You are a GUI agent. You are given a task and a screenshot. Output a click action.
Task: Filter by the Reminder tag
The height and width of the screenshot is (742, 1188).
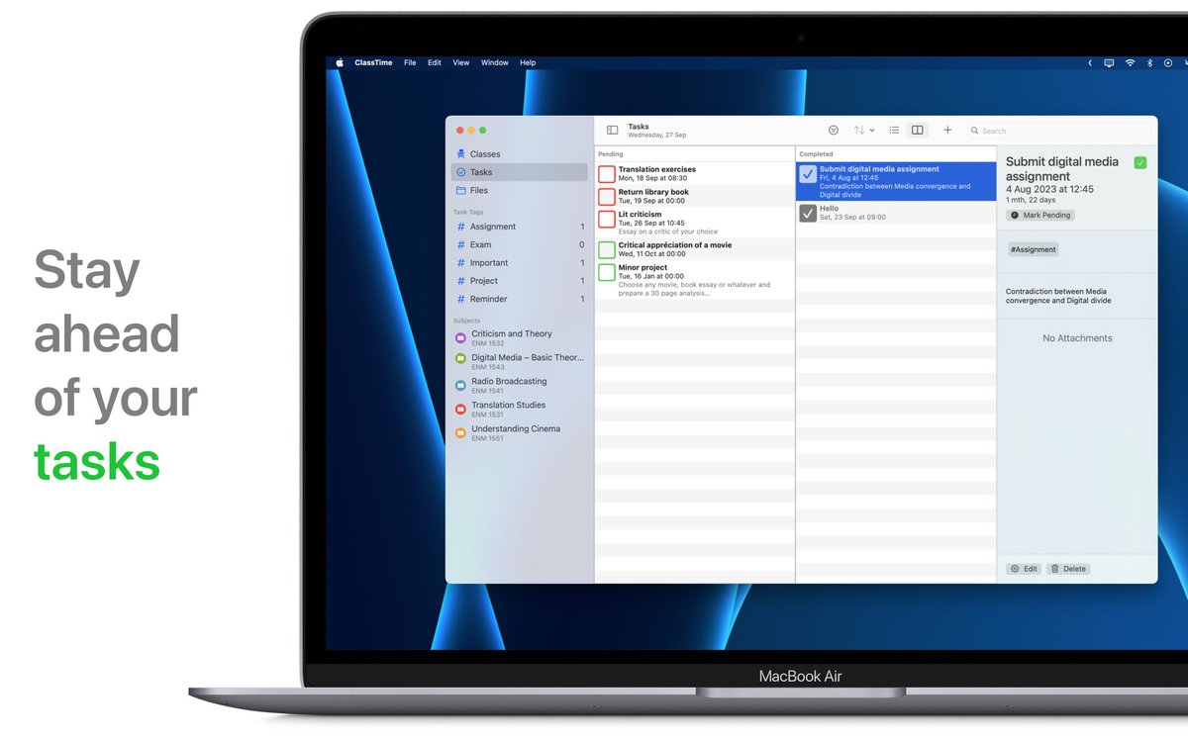(519, 299)
